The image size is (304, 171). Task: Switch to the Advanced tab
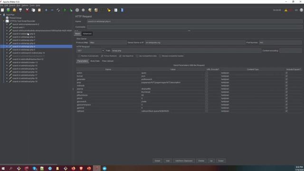pyautogui.click(x=87, y=34)
